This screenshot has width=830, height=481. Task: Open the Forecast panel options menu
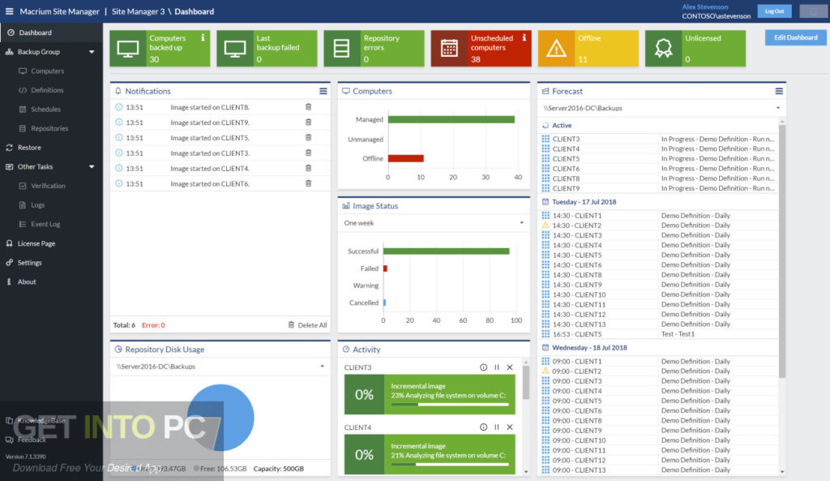pyautogui.click(x=781, y=91)
